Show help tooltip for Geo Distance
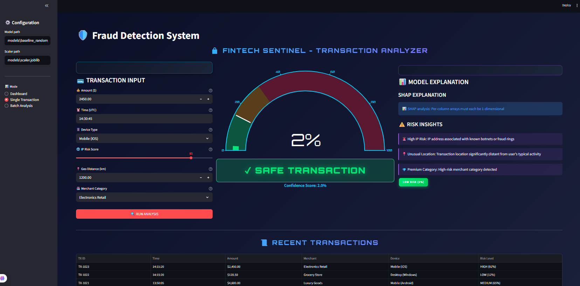Screen dimensions: 580x286 point(210,169)
